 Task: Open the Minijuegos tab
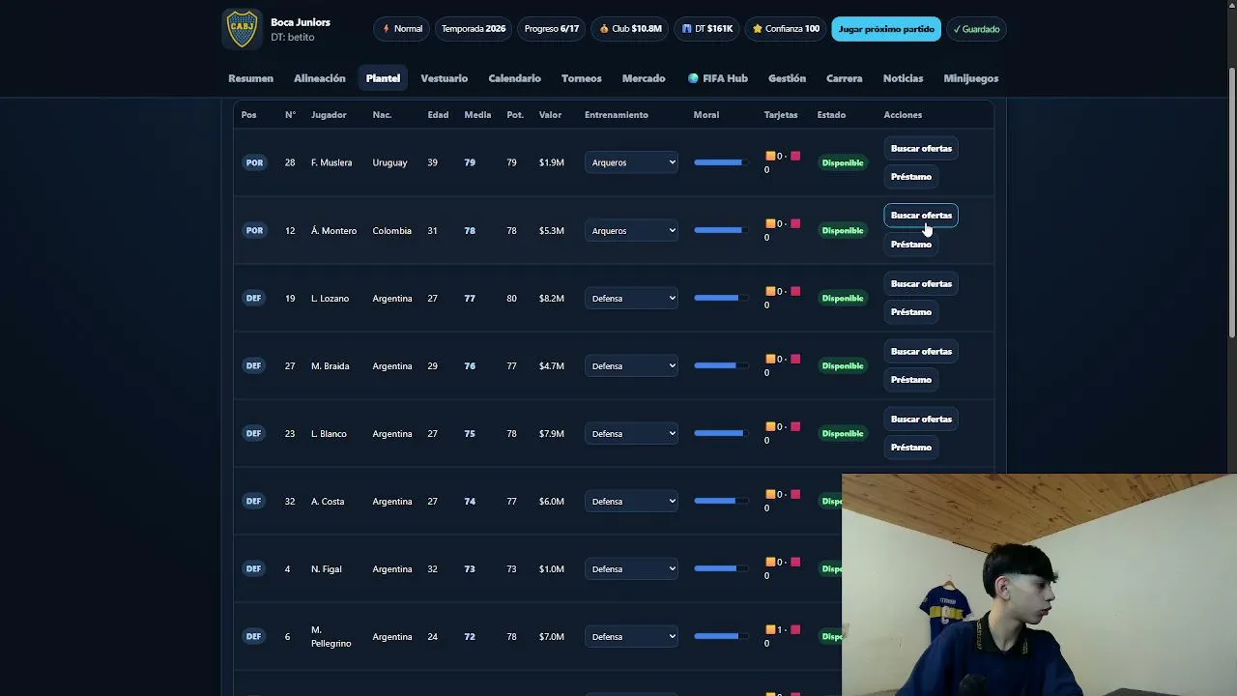(971, 78)
